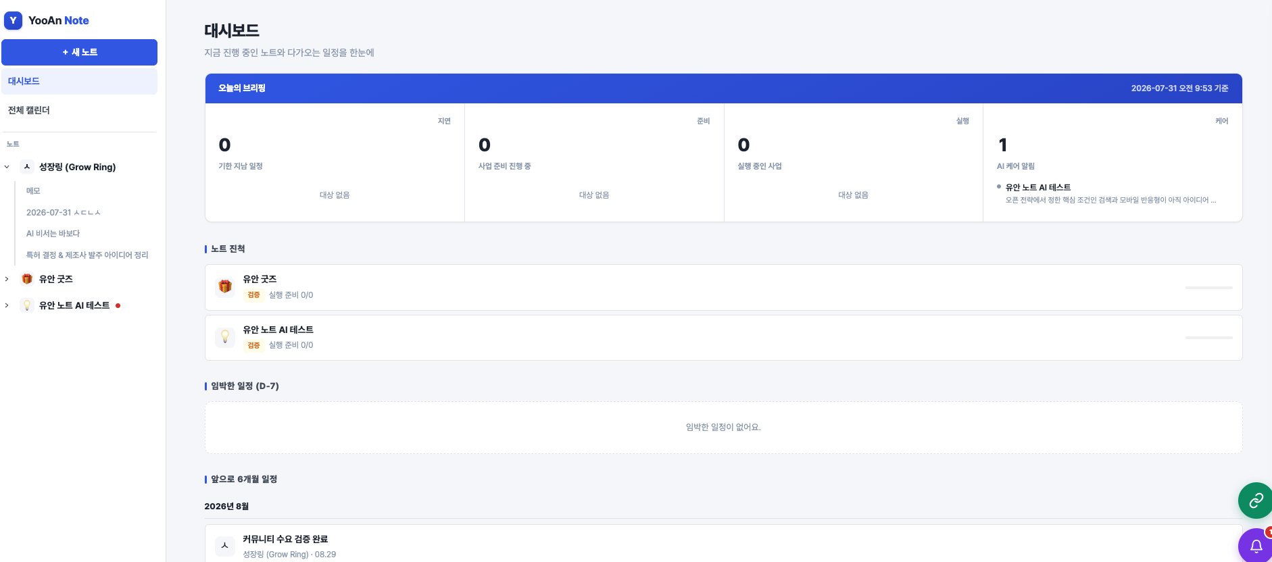Click the 성장링 (Grow Ring) note icon
This screenshot has height=562, width=1272.
[x=27, y=167]
